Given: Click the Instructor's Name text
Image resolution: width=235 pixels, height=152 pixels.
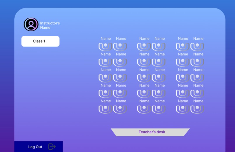Looking at the screenshot, I should click(x=50, y=25).
